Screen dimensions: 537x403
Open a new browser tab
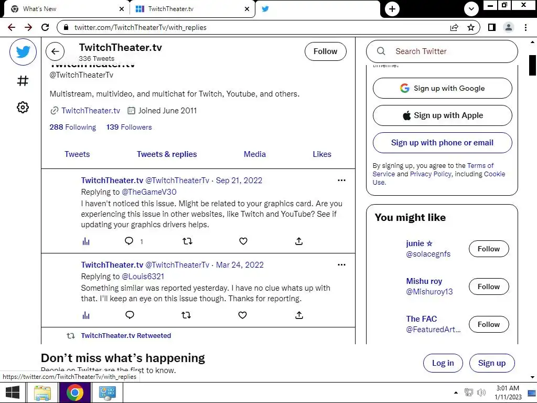pyautogui.click(x=392, y=9)
